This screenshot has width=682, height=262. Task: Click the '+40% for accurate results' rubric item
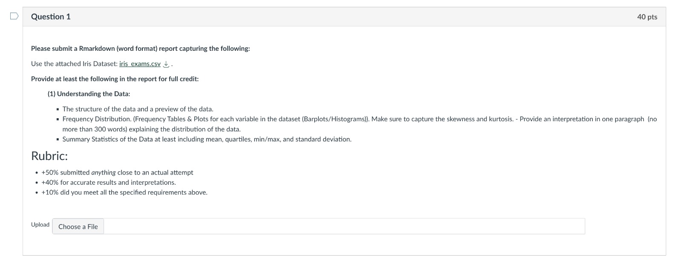pos(108,183)
